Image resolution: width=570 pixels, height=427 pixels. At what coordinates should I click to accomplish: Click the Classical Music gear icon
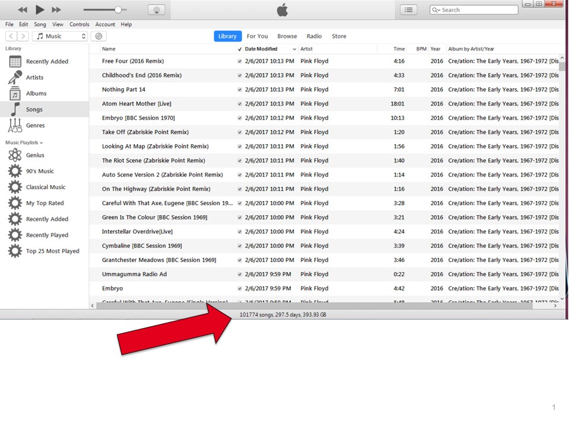coord(15,187)
